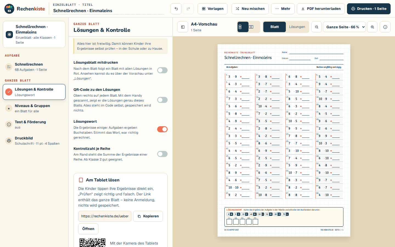Enable Kontrollzahl je Reihe
Viewport: 395px width, 247px height.
coord(162,154)
